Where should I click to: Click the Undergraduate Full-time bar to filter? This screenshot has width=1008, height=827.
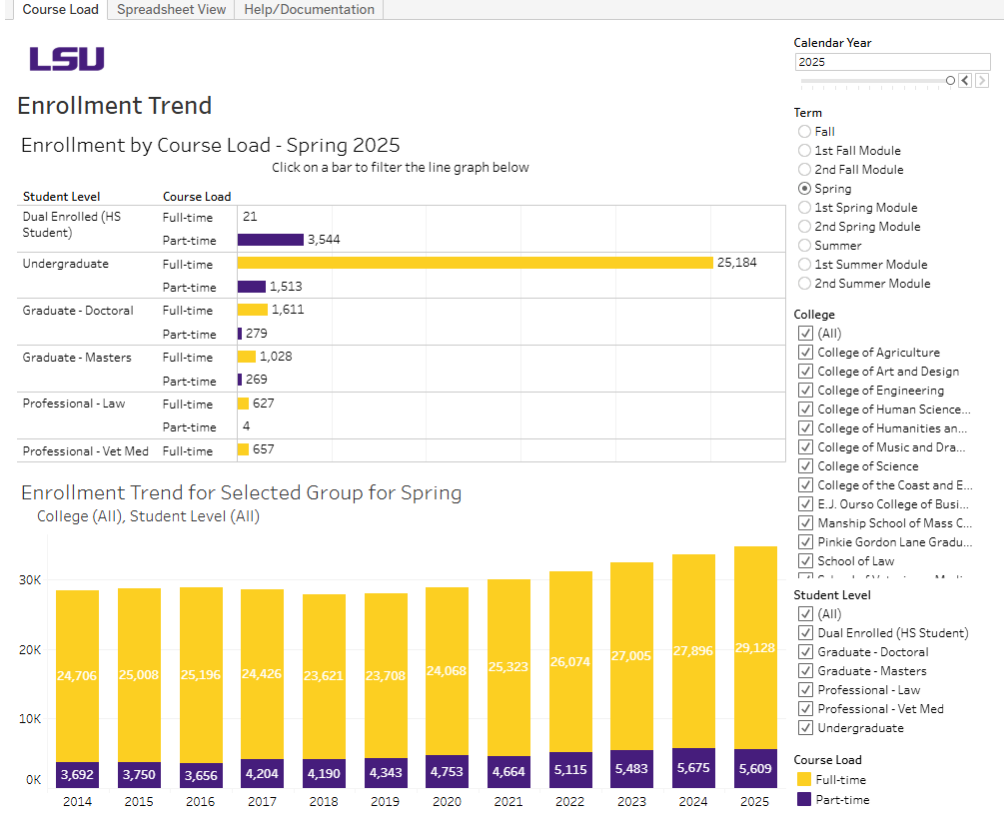click(470, 263)
